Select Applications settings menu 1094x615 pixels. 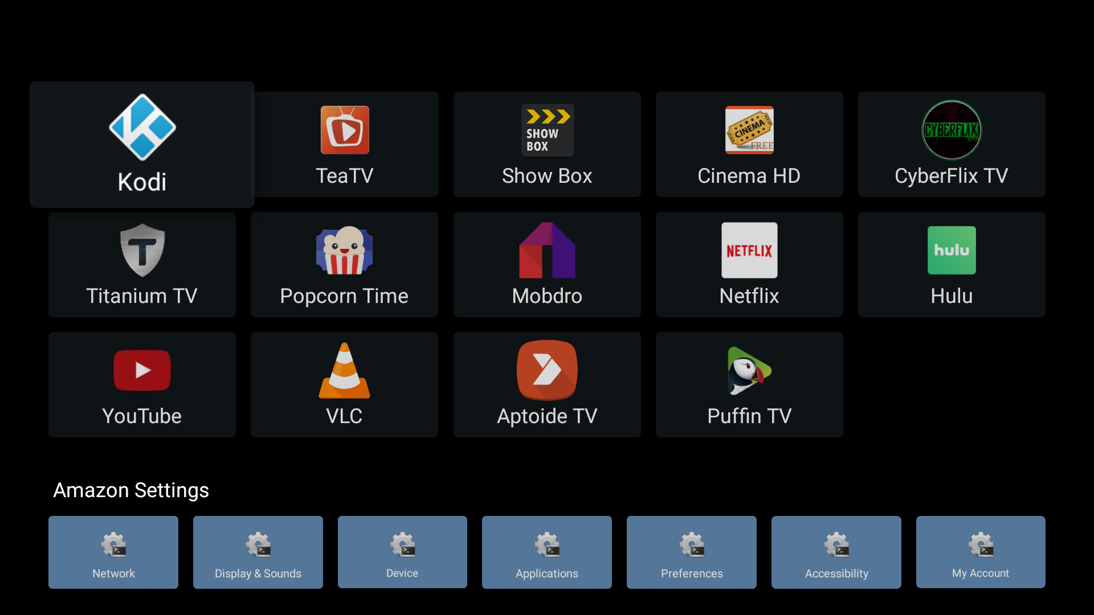(546, 553)
